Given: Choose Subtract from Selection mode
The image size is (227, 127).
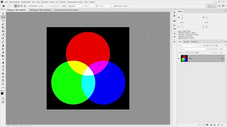Looking at the screenshot, I should 22,6.
